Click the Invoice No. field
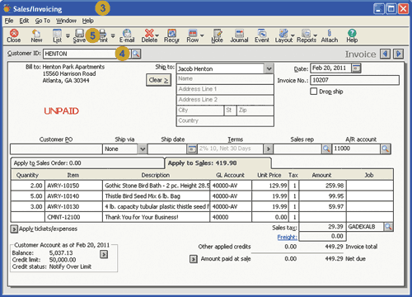The height and width of the screenshot is (297, 412). (354, 80)
